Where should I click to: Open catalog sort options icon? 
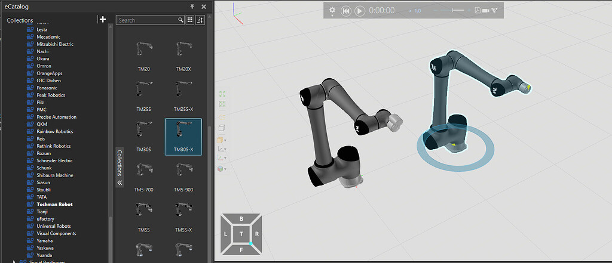[x=200, y=20]
